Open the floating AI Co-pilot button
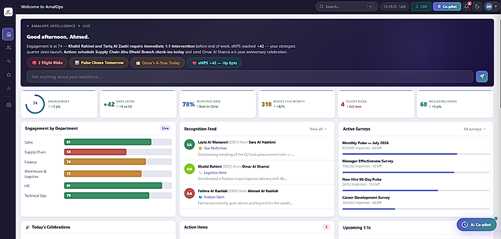 (x=476, y=225)
